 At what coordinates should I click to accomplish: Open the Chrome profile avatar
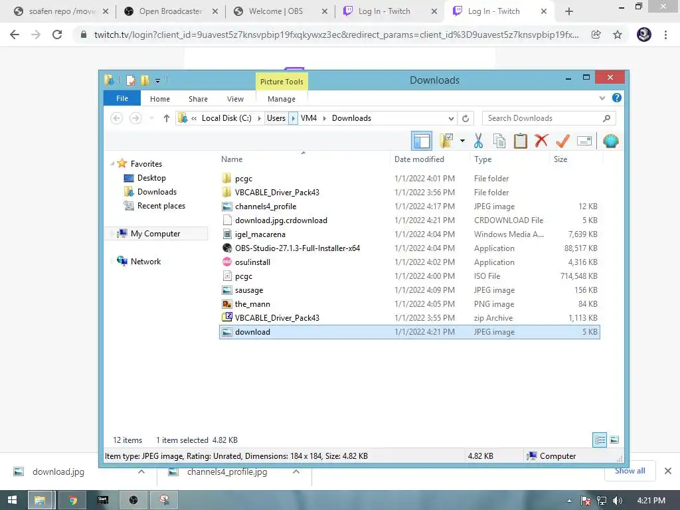[644, 35]
